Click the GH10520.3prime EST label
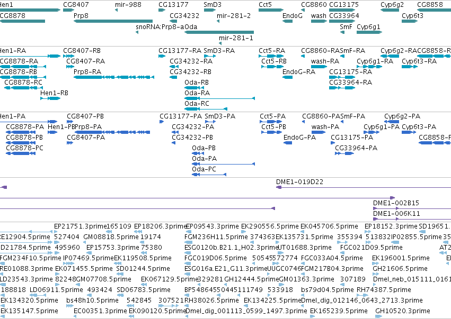 pyautogui.click(x=403, y=311)
